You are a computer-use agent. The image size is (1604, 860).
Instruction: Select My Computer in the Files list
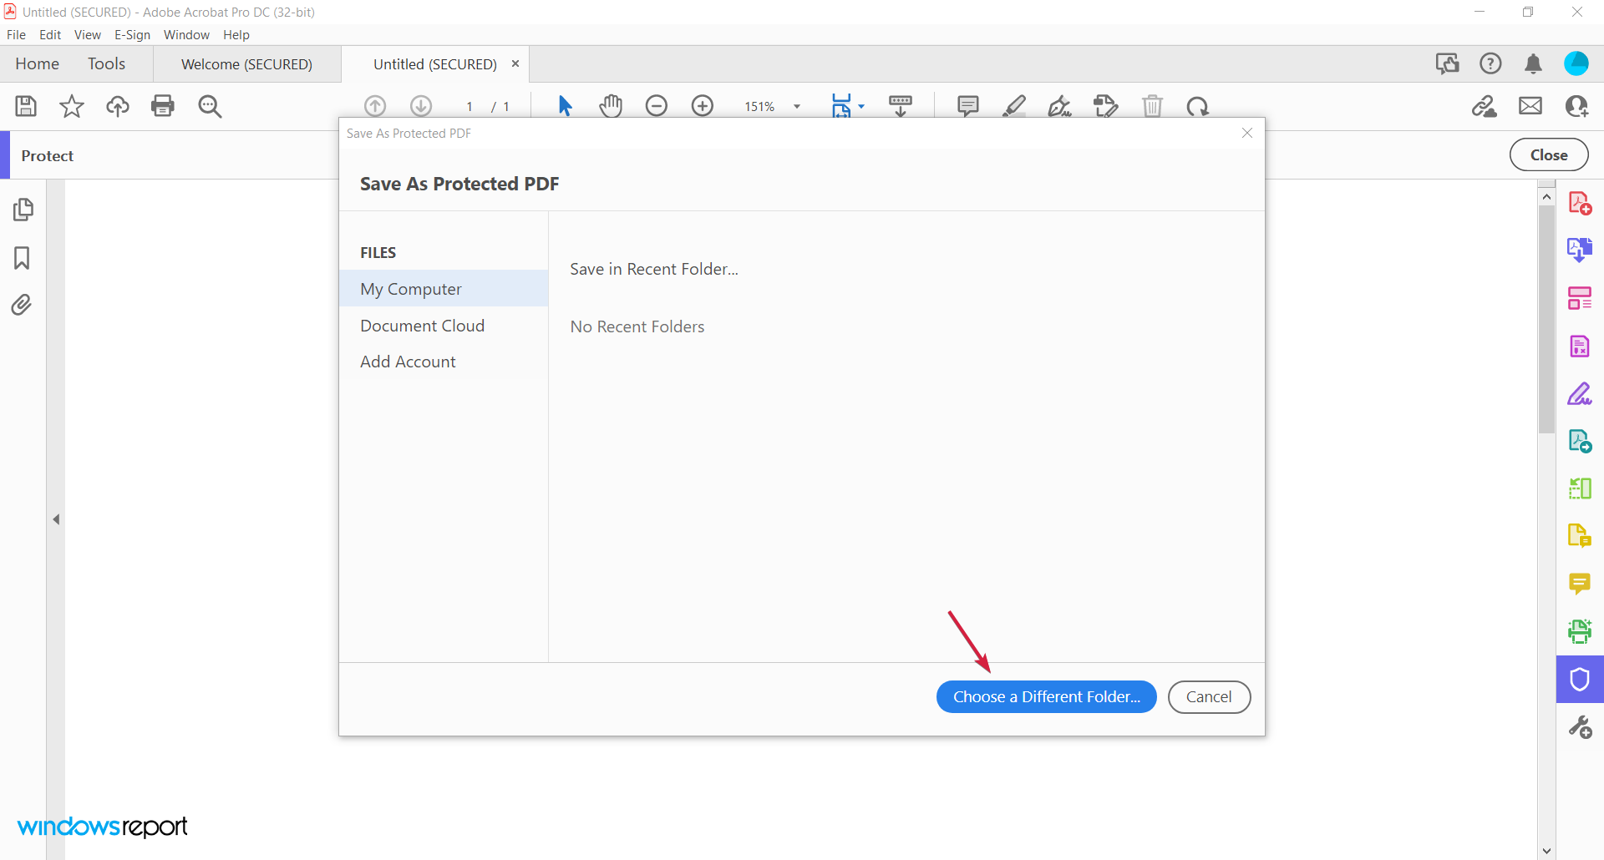coord(410,288)
